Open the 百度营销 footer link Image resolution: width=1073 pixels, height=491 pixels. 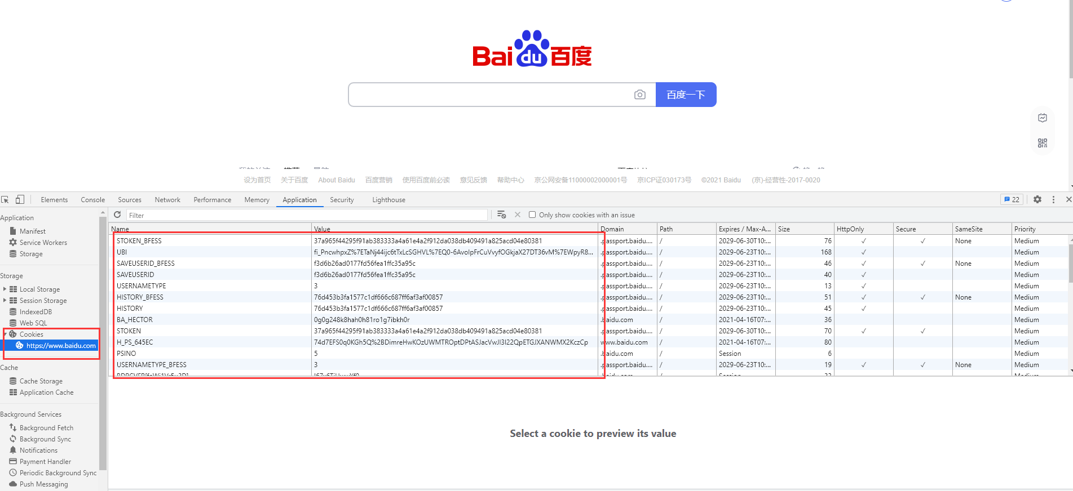pyautogui.click(x=378, y=180)
